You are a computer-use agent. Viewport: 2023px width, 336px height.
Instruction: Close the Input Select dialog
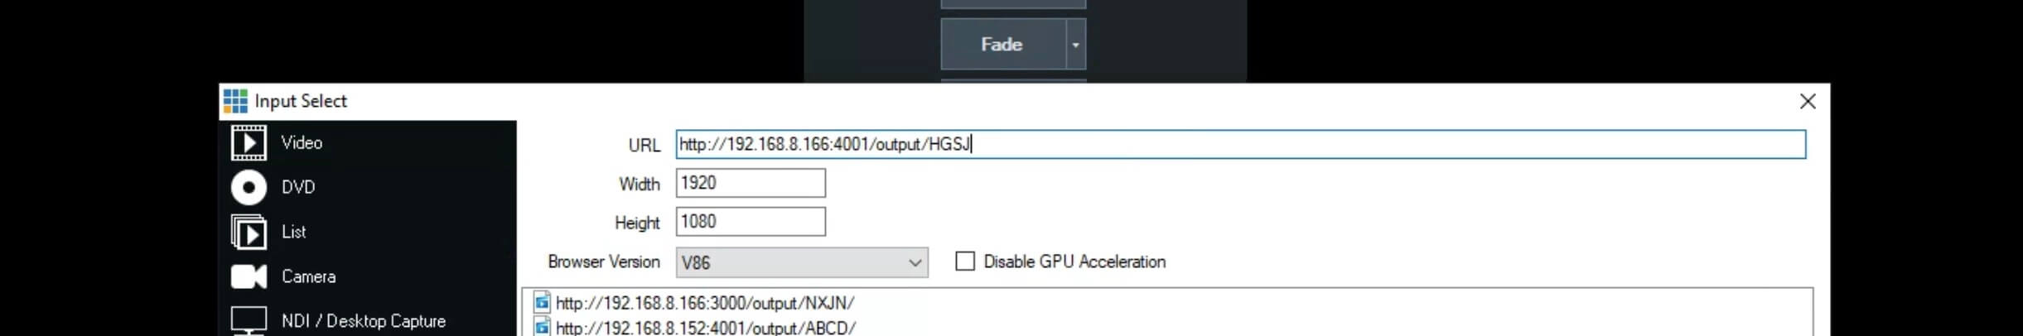tap(1808, 101)
